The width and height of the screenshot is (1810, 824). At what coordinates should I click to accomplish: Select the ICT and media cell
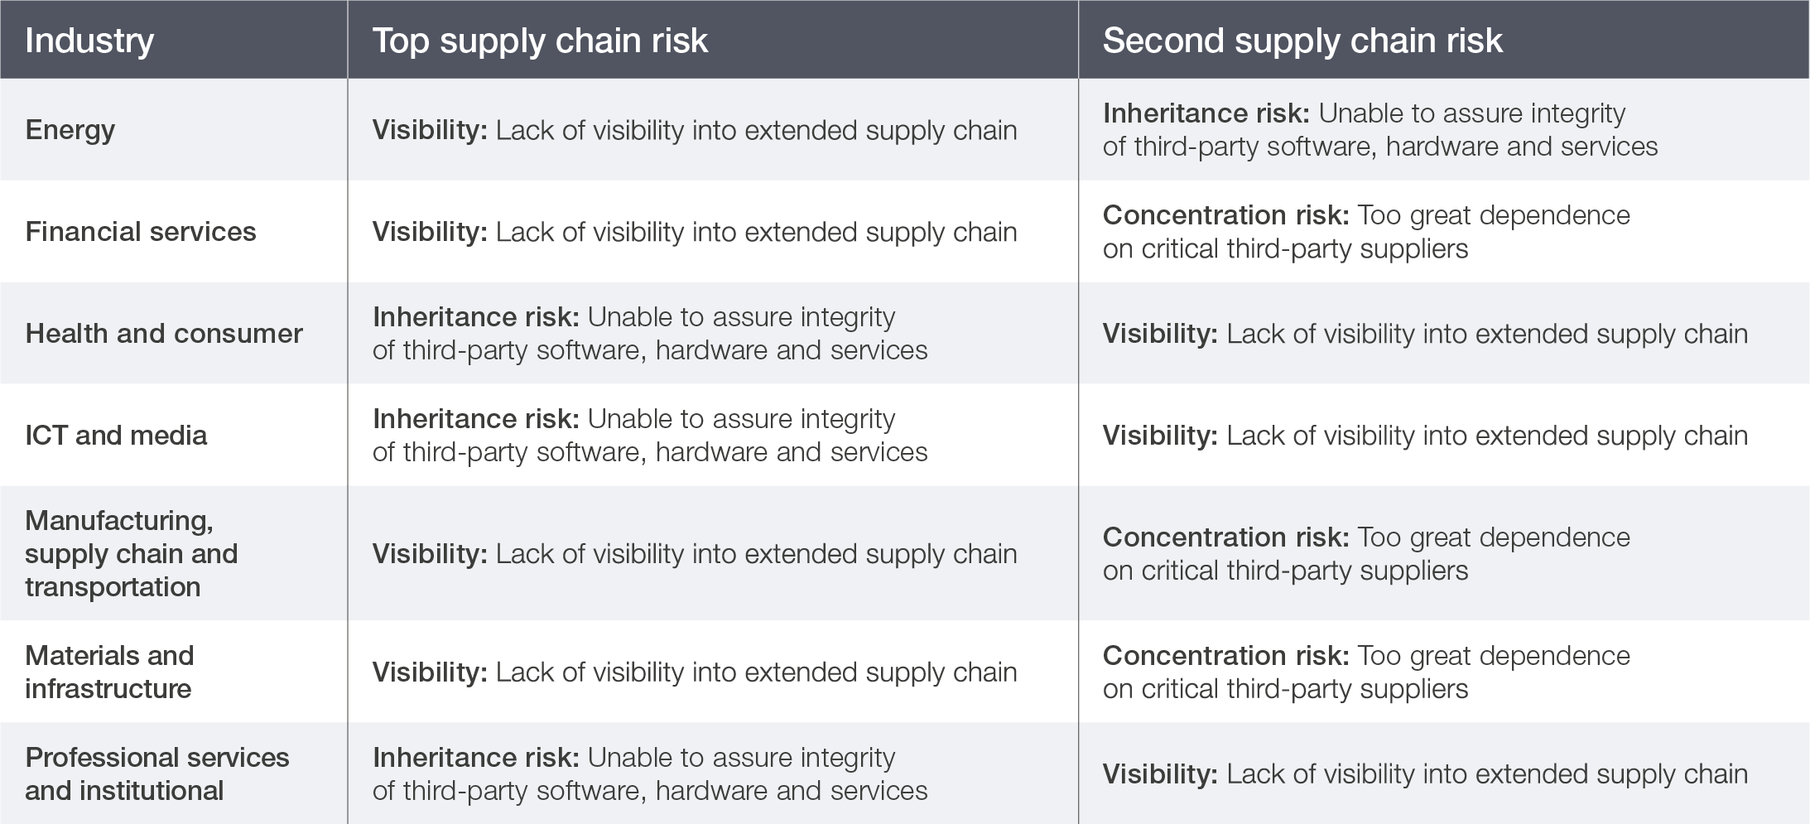[x=116, y=436]
